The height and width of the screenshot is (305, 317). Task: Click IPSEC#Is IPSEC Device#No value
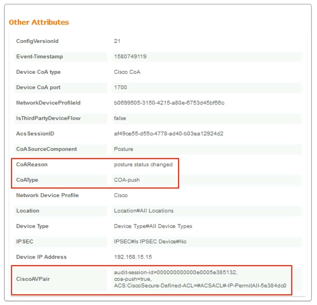coord(150,241)
